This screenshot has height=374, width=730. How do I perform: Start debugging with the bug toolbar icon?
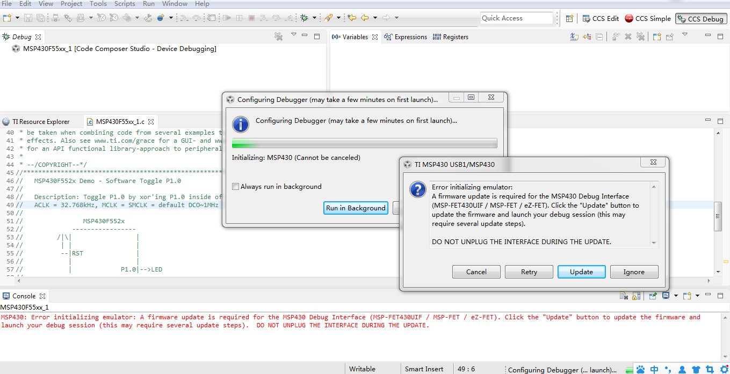tap(304, 17)
